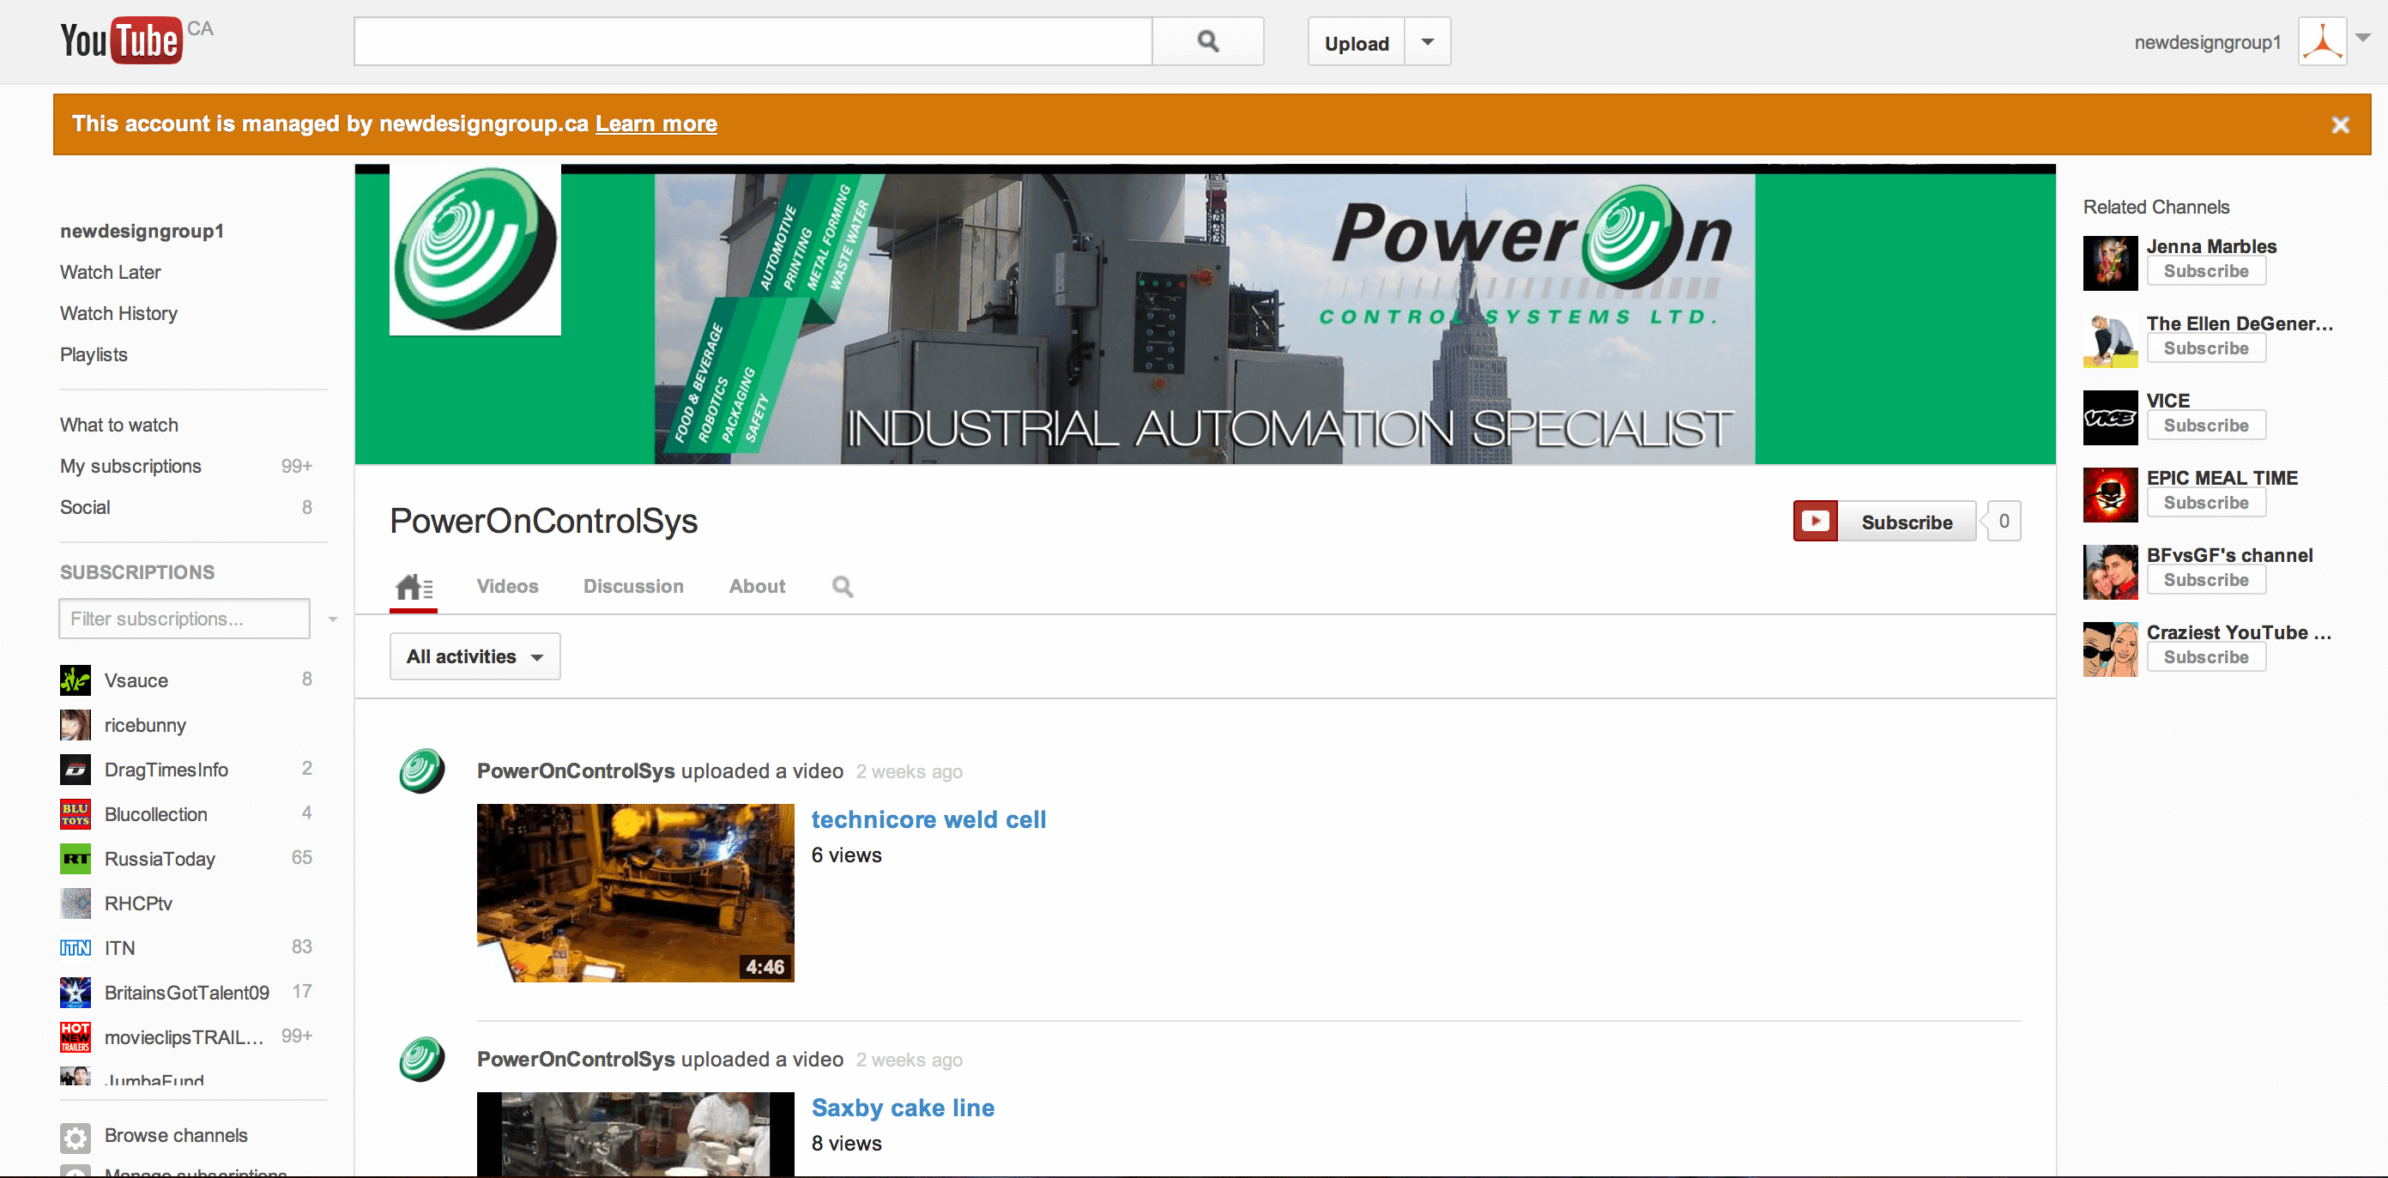Screen dimensions: 2388x1178
Task: Click the Browse channels gear icon
Action: pyautogui.click(x=76, y=1137)
